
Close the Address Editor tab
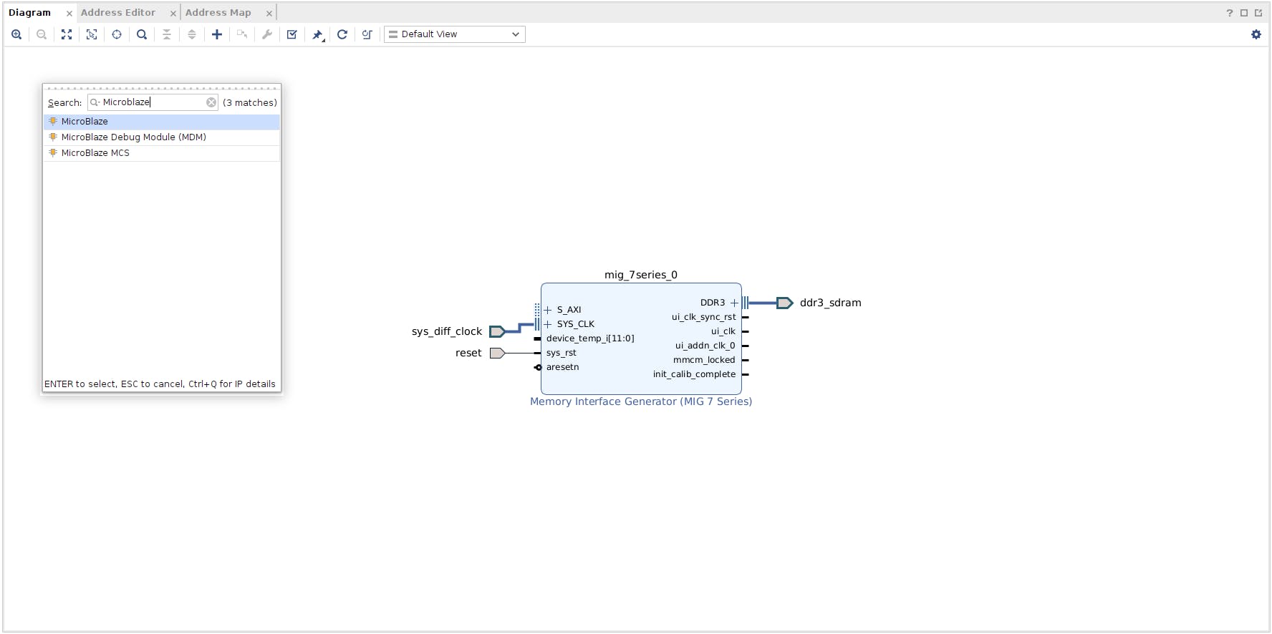pos(173,14)
